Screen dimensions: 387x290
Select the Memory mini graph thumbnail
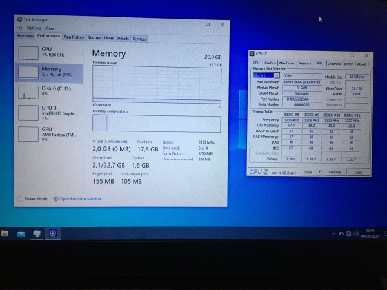[x=28, y=72]
